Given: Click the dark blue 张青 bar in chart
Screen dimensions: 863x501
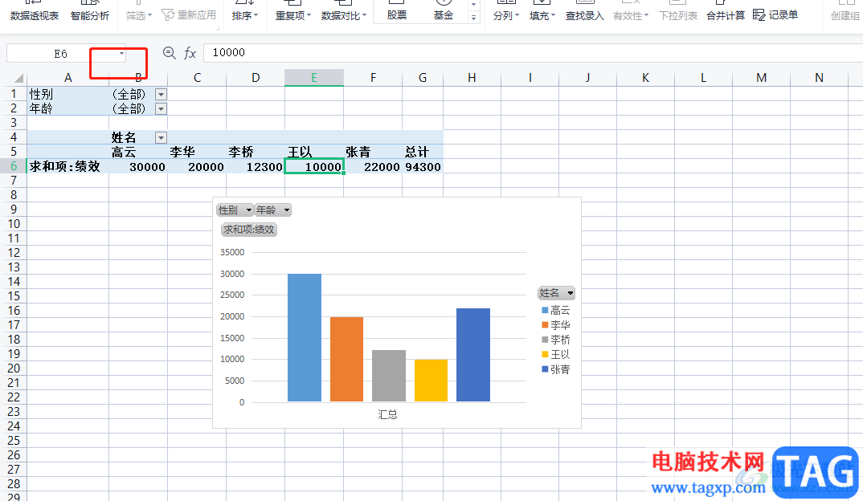Looking at the screenshot, I should (x=473, y=355).
